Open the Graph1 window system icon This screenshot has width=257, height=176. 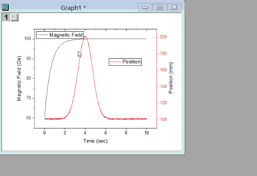pos(6,7)
